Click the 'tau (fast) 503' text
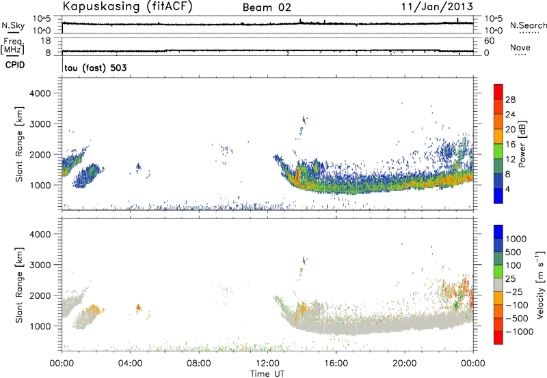The image size is (547, 378). click(x=96, y=68)
